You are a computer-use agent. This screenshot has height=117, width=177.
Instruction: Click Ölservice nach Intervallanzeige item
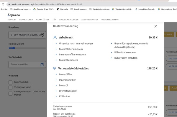tap(76, 43)
